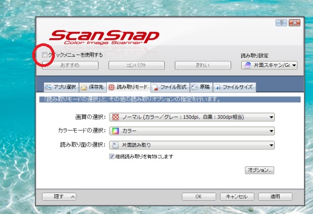Enable the クイックメニューを使用する checkbox
The width and height of the screenshot is (313, 214).
coord(45,55)
